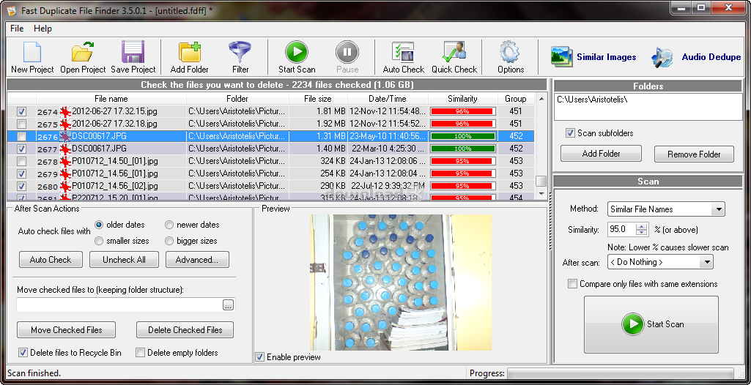751x385 pixels.
Task: Open Project via the toolbar folder icon
Action: pyautogui.click(x=83, y=53)
